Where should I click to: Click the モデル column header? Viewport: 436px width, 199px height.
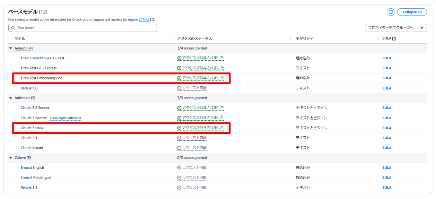tap(20, 38)
